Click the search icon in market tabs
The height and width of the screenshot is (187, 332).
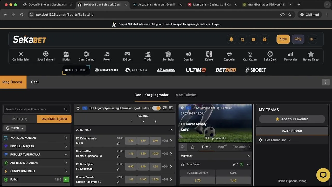[x=183, y=147]
